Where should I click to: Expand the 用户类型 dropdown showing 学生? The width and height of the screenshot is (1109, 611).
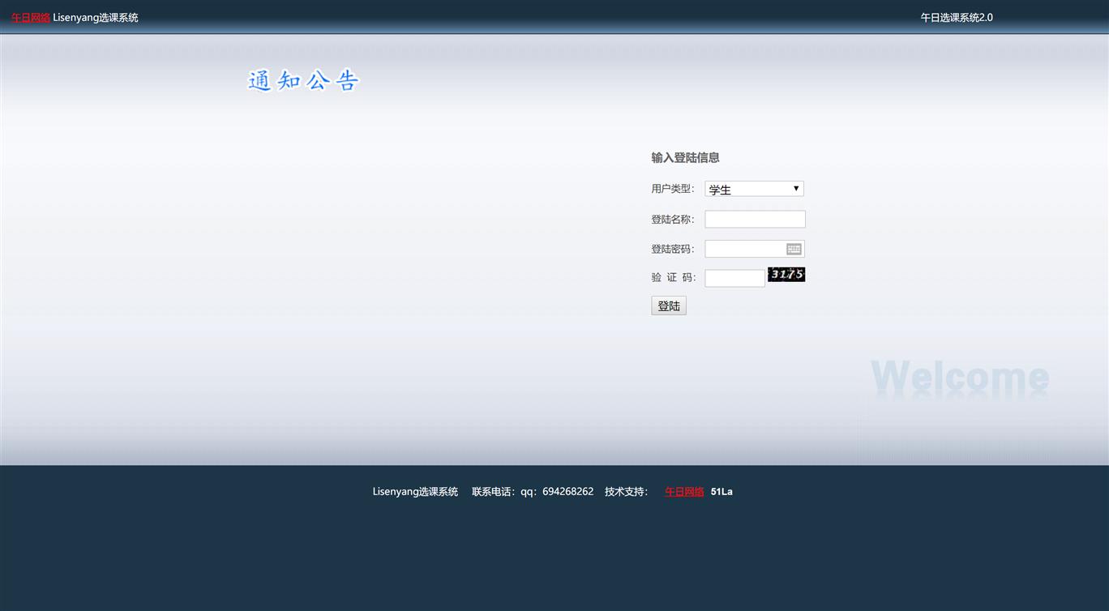[x=754, y=189]
